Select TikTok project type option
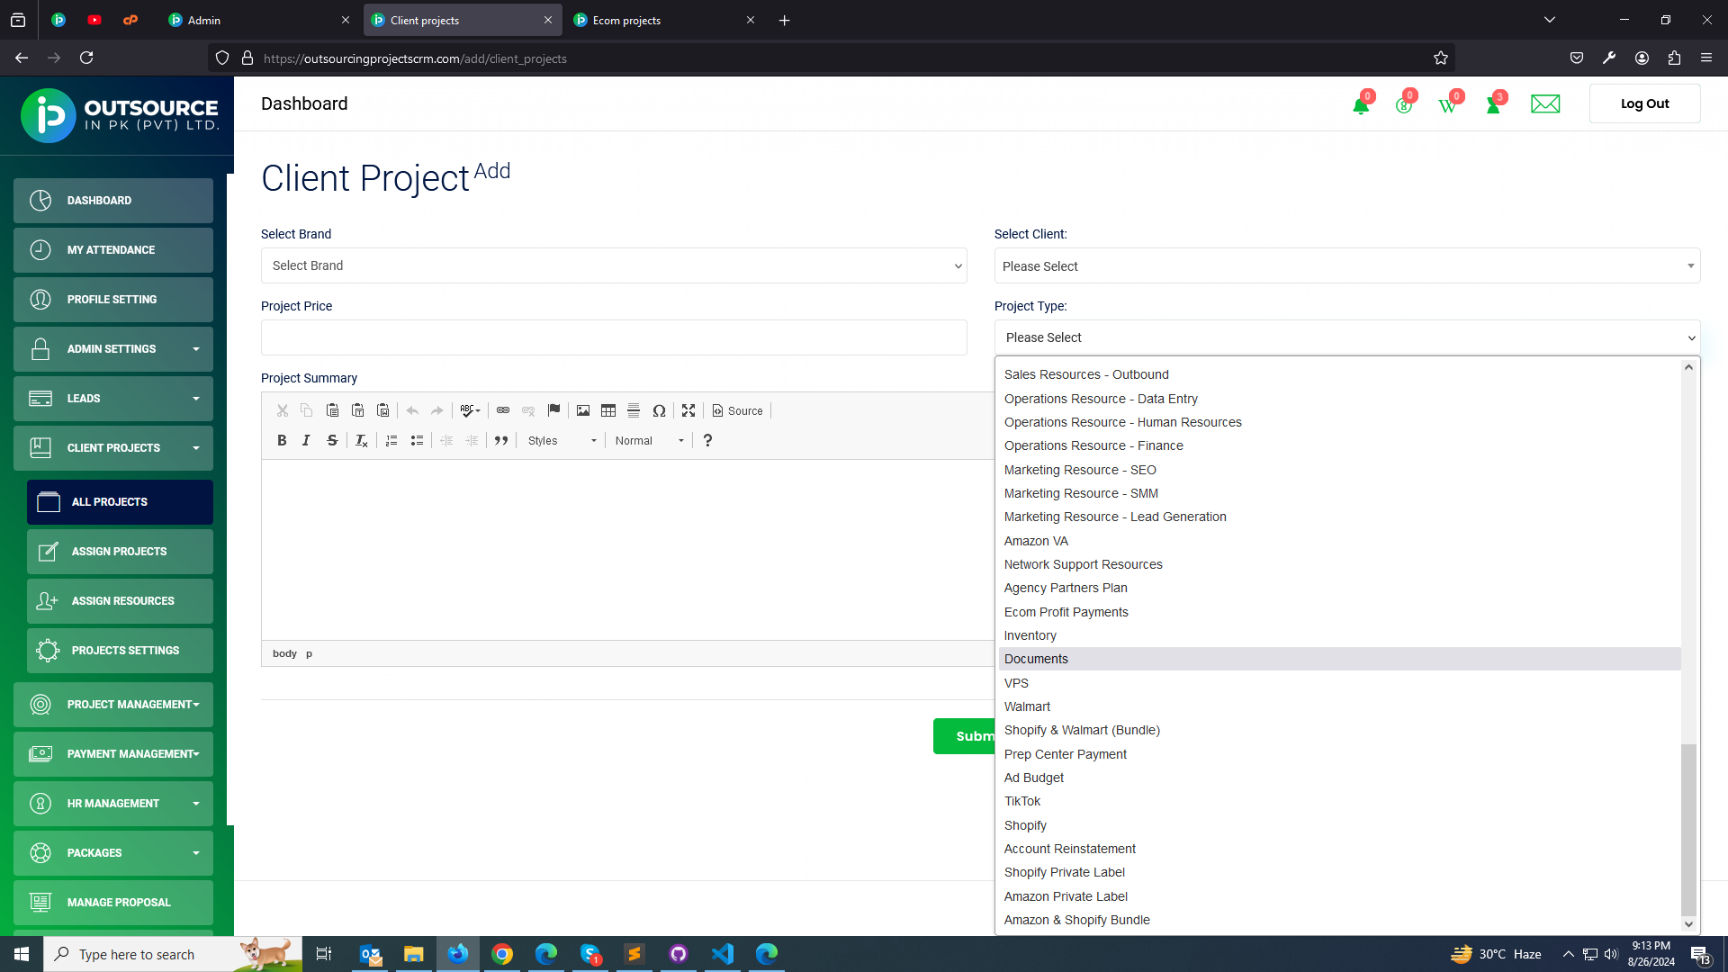1728x972 pixels. tap(1339, 801)
